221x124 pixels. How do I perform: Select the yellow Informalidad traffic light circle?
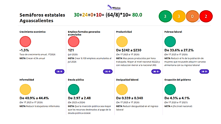(25, 90)
